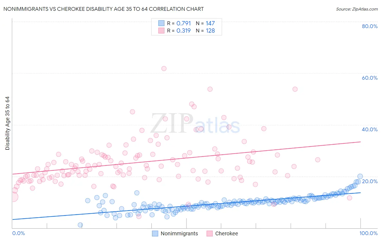This screenshot has height=241, width=381.
Task: Click the blue swatch beside R = 0.791
Action: (x=161, y=24)
